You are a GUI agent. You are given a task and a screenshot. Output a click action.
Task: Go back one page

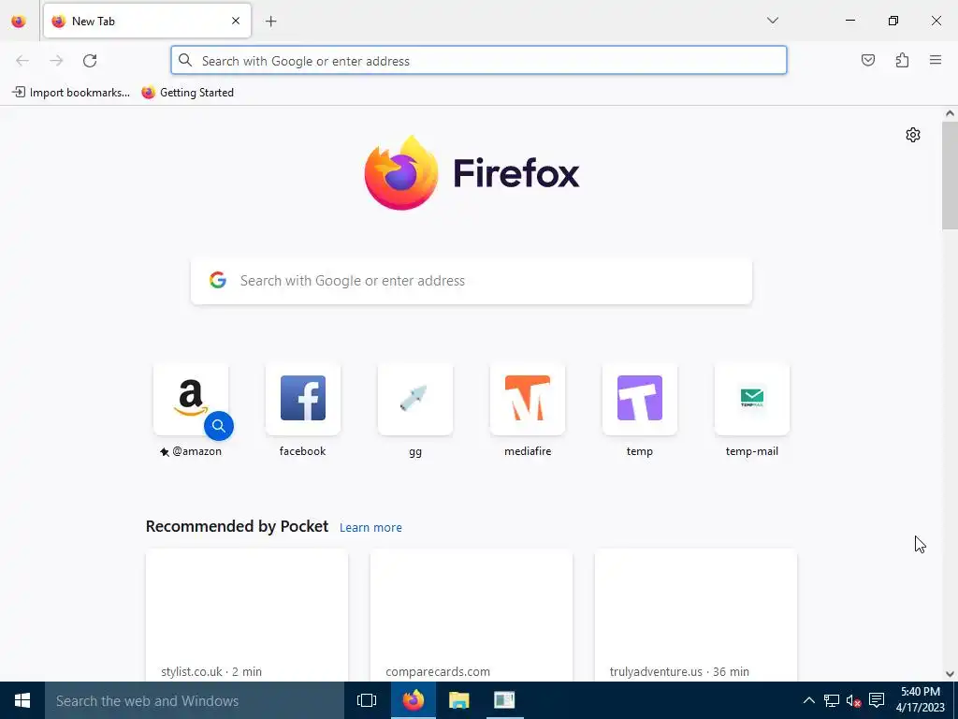22,61
